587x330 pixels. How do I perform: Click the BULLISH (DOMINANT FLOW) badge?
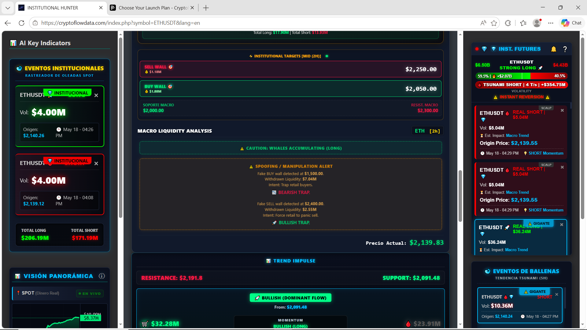[x=290, y=298]
